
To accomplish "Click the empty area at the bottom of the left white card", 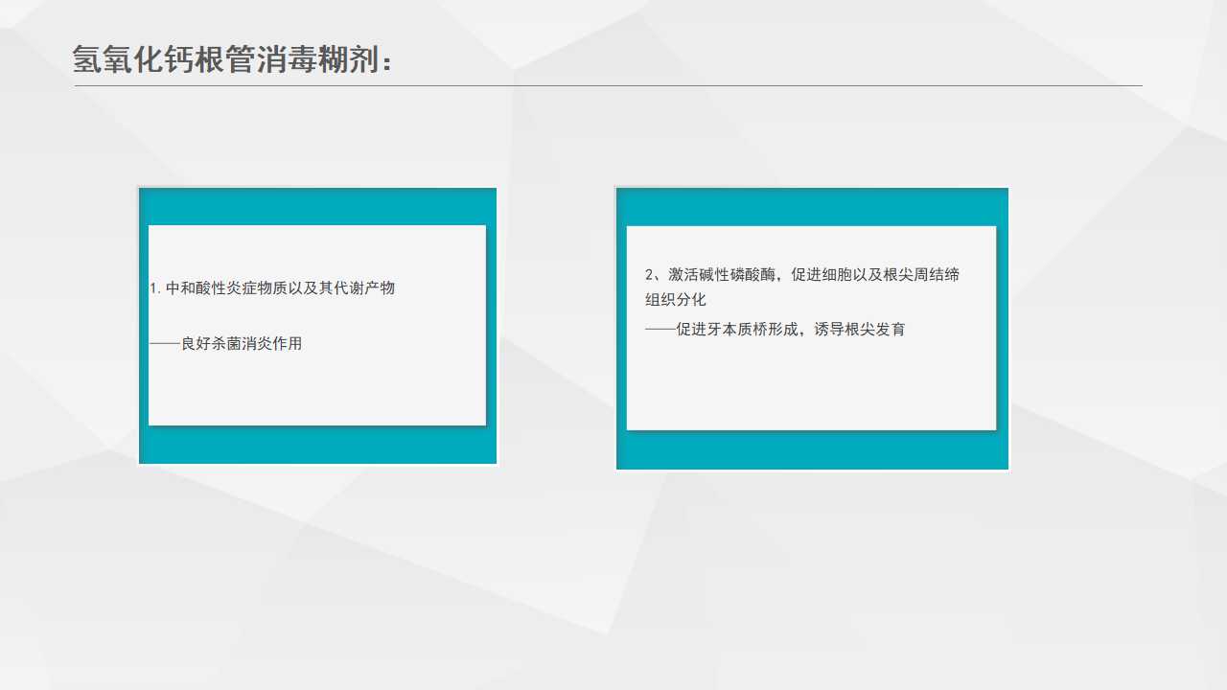I will 317,393.
